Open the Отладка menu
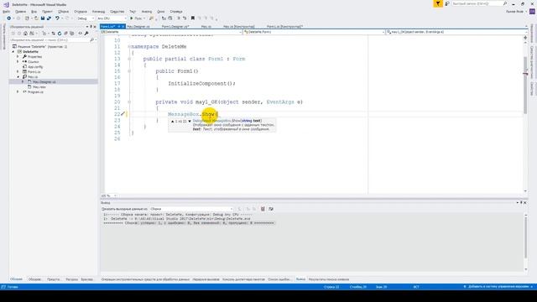537x302 pixels. coord(81,12)
